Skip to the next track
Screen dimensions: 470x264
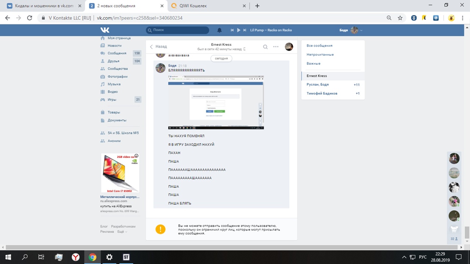pos(245,30)
